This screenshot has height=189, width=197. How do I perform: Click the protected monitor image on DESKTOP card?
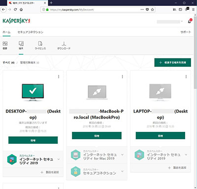click(33, 92)
